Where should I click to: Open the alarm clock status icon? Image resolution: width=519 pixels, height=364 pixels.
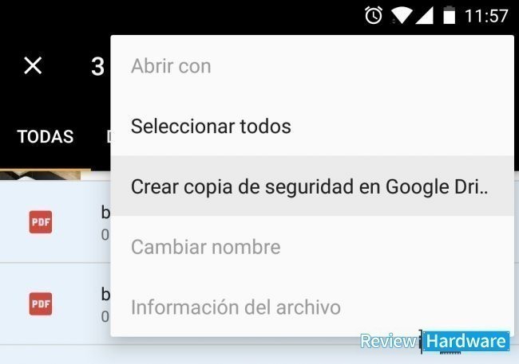pyautogui.click(x=374, y=15)
